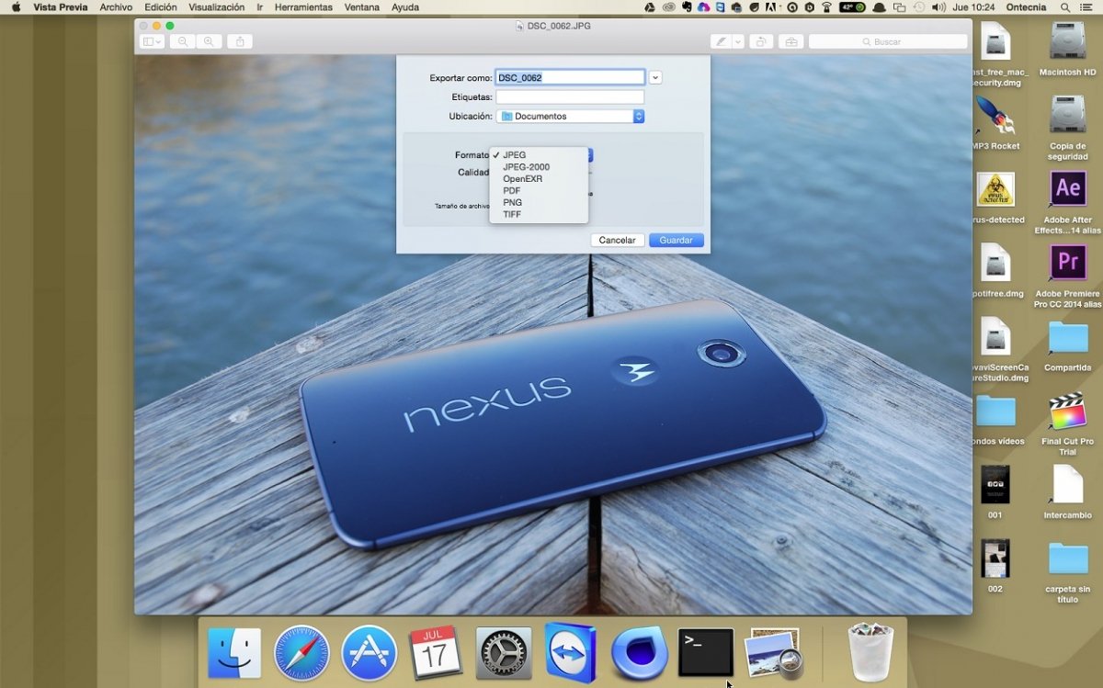
Task: Open the Ubicación Documentos location dropdown
Action: 570,117
